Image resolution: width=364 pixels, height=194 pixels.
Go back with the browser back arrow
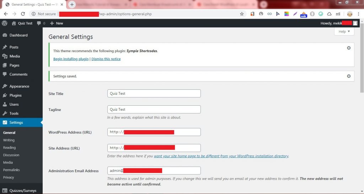click(6, 14)
